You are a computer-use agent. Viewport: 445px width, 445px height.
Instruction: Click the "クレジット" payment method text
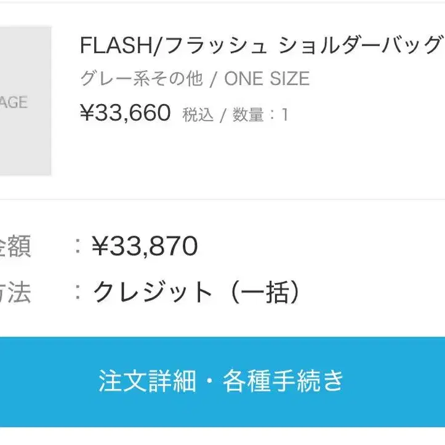153,293
